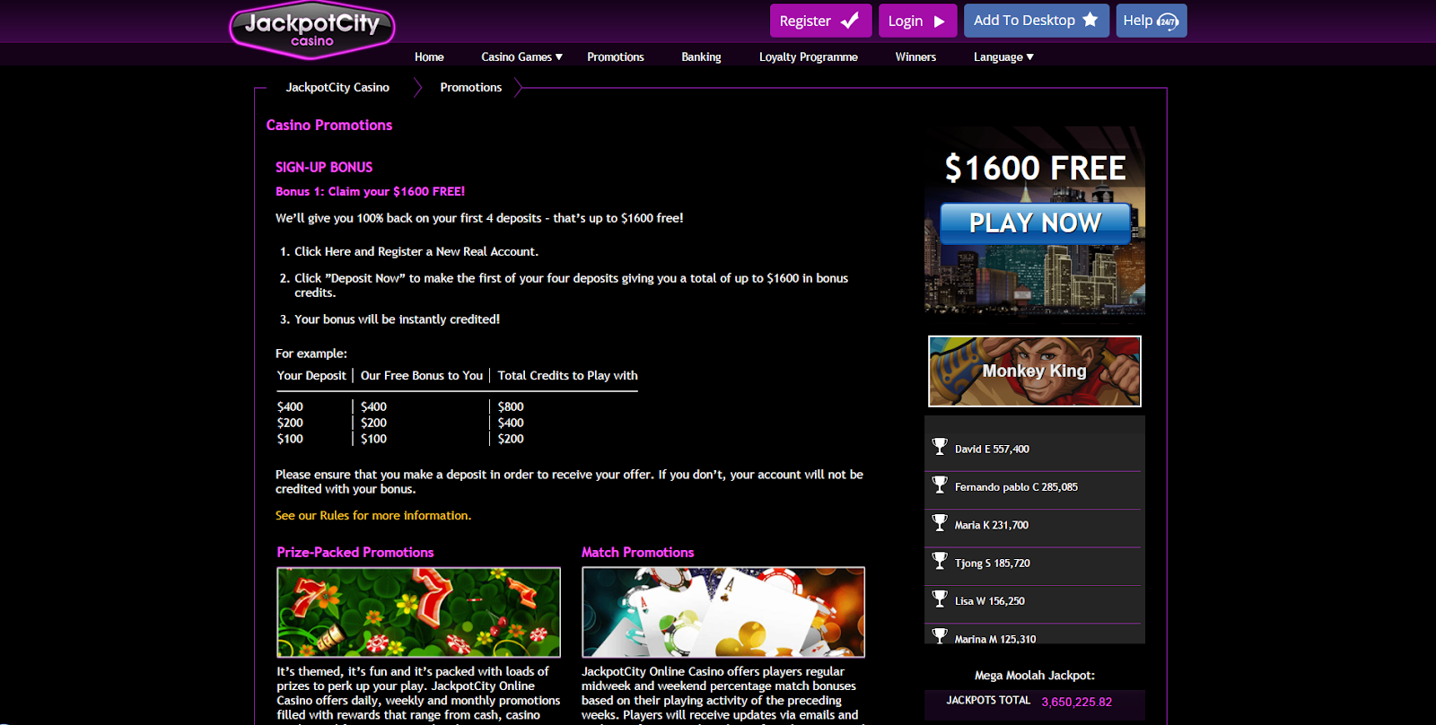Click the Prize-Packed Promotions heading
The image size is (1436, 725).
(355, 553)
